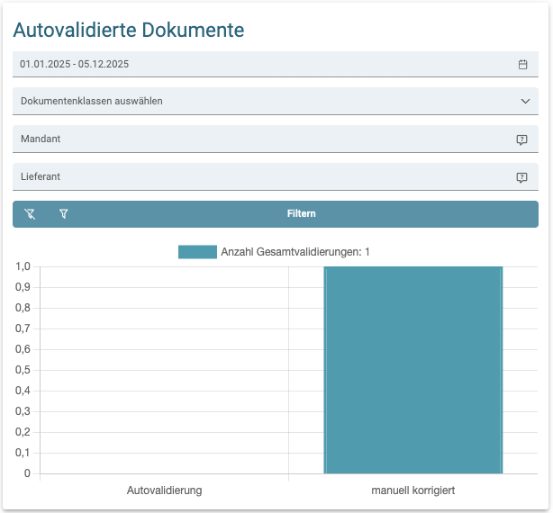
Task: Select the manuell korrigiert axis label
Action: pos(412,490)
